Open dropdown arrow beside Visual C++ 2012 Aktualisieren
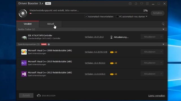The height and width of the screenshot is (101, 181). tap(161, 74)
